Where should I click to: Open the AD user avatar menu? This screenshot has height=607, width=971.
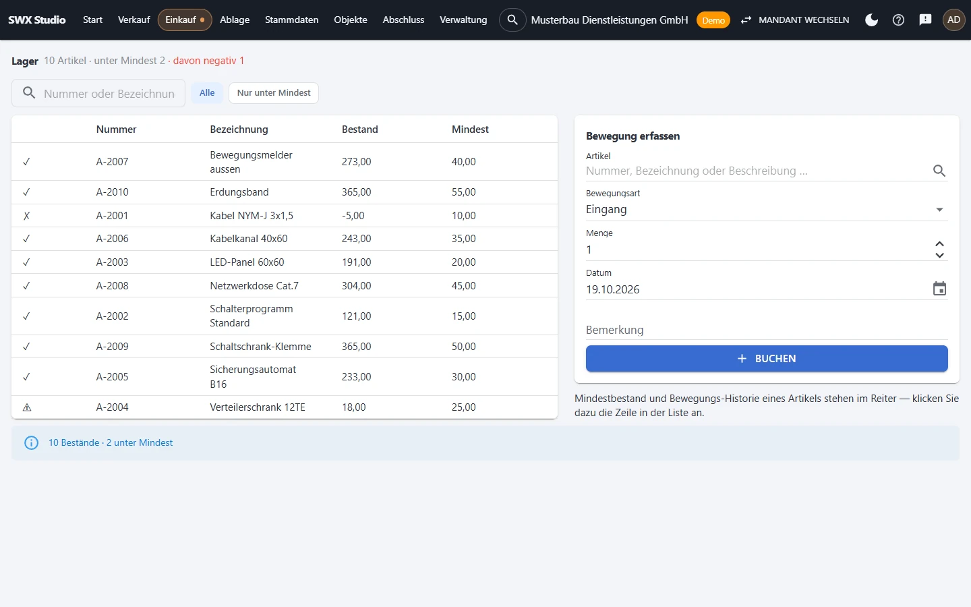point(953,20)
